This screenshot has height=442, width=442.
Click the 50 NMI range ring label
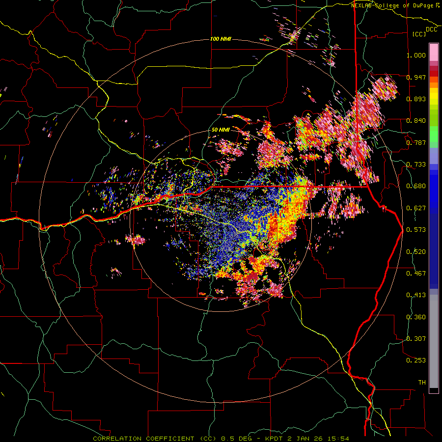tap(221, 130)
